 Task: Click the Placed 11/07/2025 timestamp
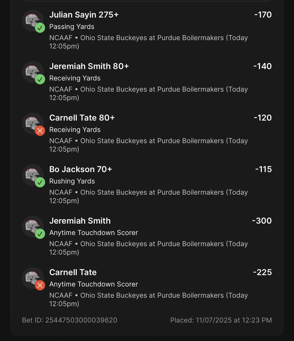click(x=221, y=320)
